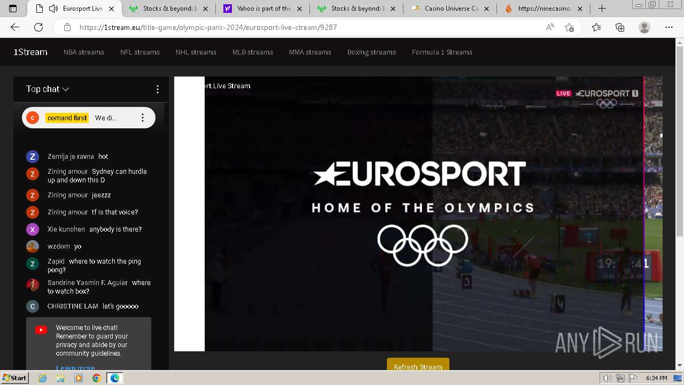Open the media player taskbar icon
The height and width of the screenshot is (385, 684).
click(x=79, y=378)
